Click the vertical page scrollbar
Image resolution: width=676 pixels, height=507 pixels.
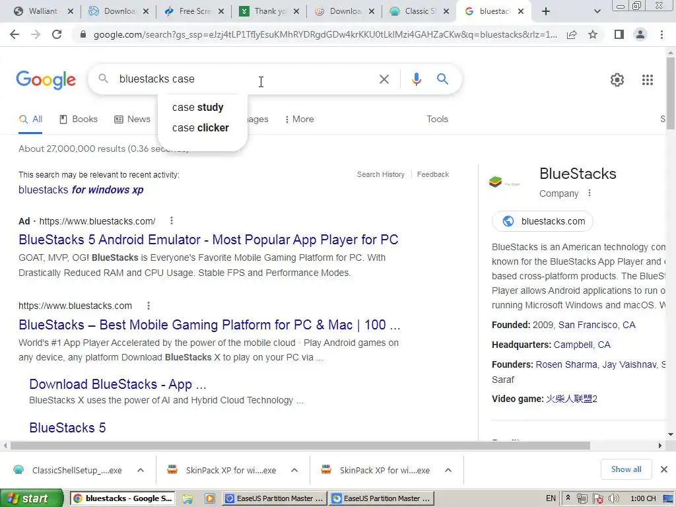671,92
